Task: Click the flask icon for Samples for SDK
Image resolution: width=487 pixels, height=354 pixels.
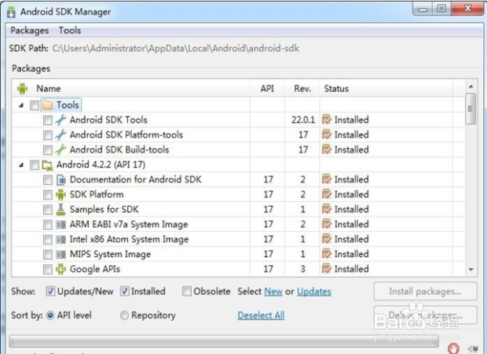Action: [x=61, y=209]
